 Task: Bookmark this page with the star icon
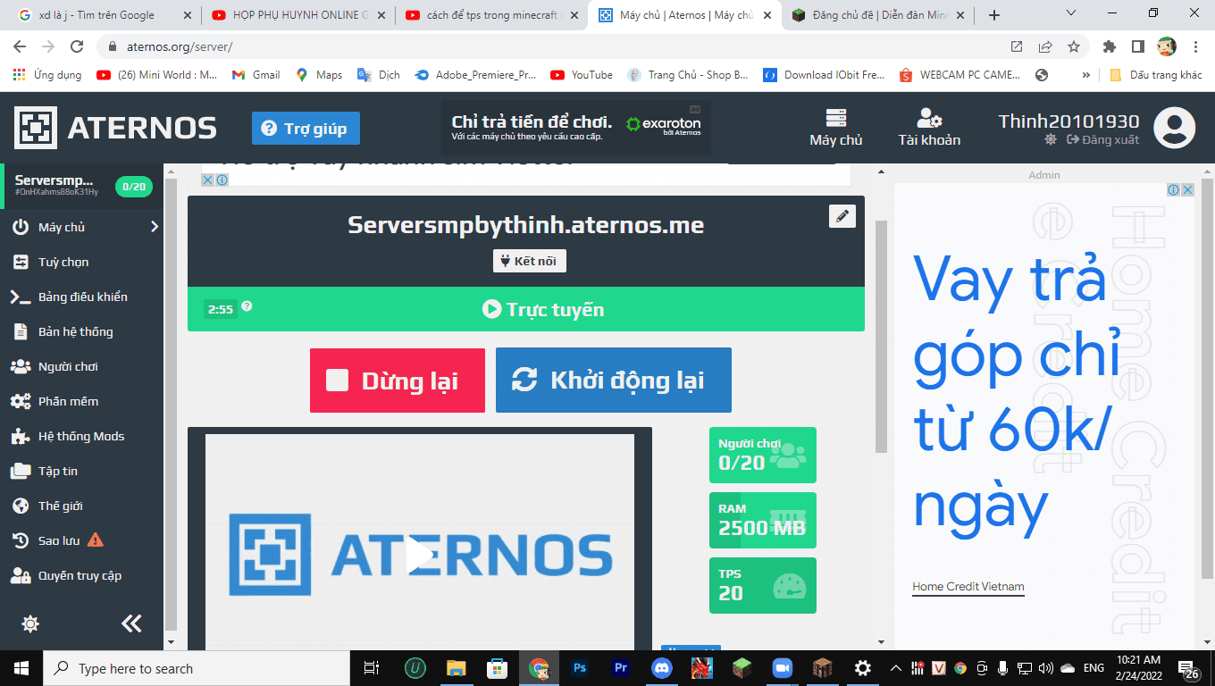tap(1073, 46)
